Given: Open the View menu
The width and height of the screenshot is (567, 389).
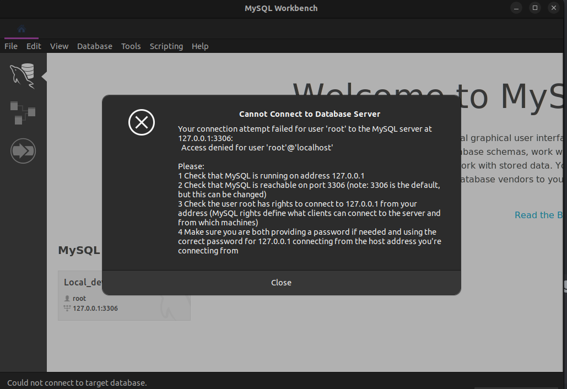Looking at the screenshot, I should pos(60,46).
